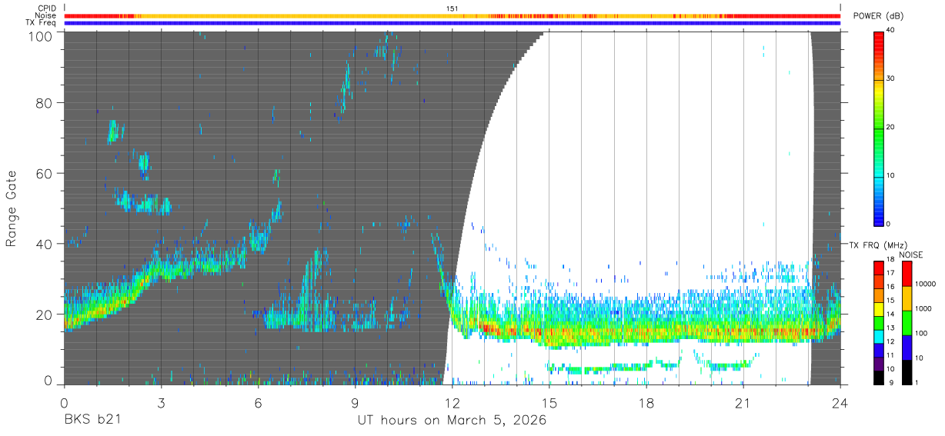Click the UT hours on March 5, 2026 title
This screenshot has height=436, width=945.
(452, 421)
